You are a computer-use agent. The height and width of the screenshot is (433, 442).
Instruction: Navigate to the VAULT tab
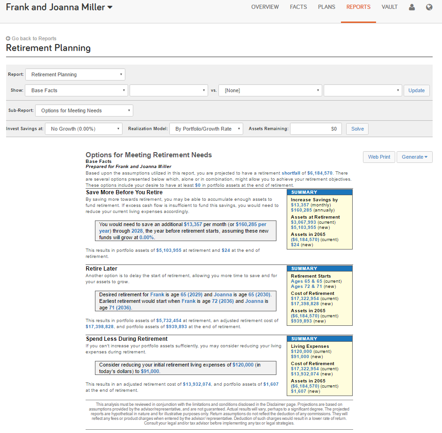tap(390, 7)
